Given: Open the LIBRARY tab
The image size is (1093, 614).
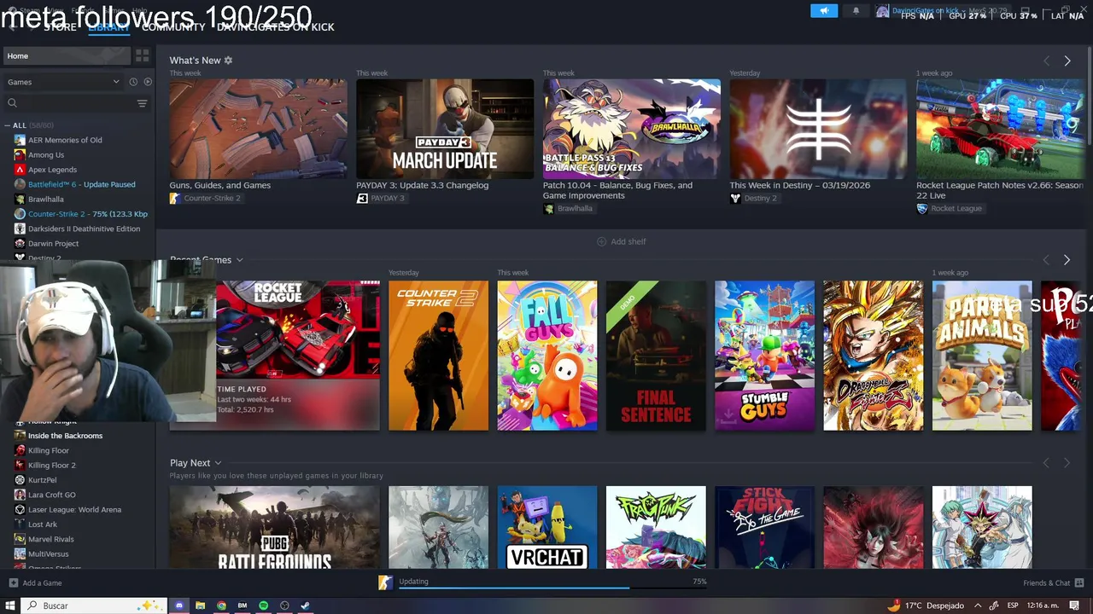Looking at the screenshot, I should [x=108, y=27].
